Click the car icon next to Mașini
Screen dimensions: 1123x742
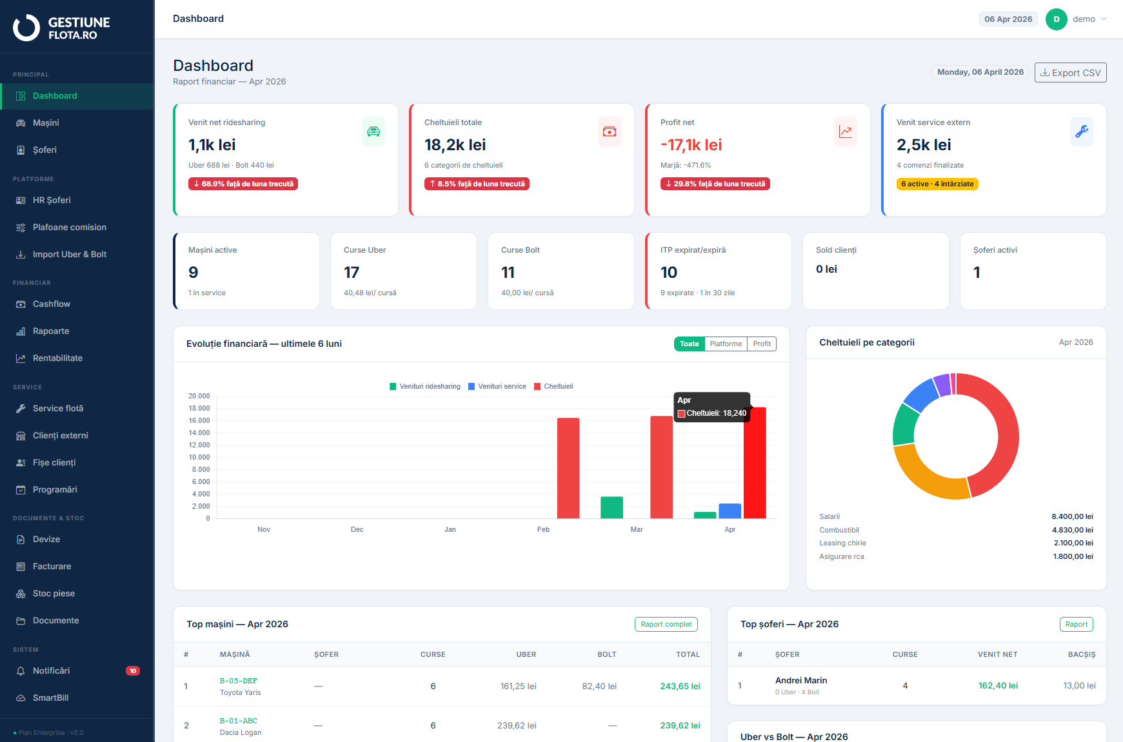pos(21,123)
